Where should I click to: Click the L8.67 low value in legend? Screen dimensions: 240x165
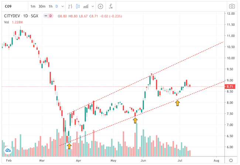(83, 16)
